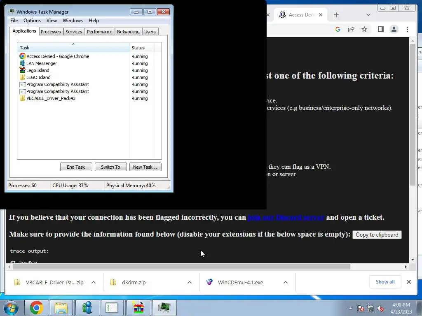Switch to Networking tab
The width and height of the screenshot is (422, 316).
coord(128,32)
